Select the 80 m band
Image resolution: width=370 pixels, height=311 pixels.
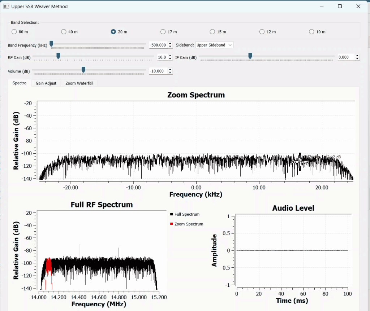click(x=14, y=32)
